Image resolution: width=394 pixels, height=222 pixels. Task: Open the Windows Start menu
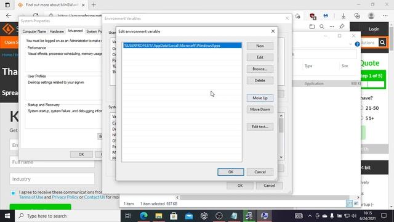[7, 216]
